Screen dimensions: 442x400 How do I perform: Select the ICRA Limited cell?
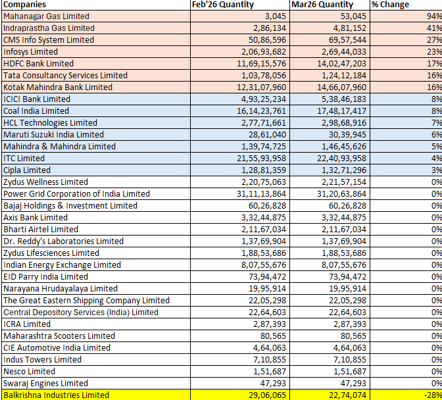[x=96, y=324]
